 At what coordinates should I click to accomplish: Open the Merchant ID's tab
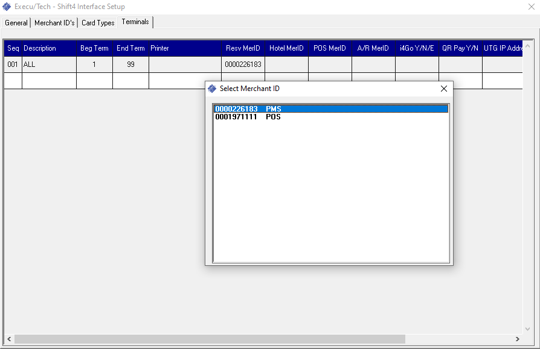[x=54, y=23]
